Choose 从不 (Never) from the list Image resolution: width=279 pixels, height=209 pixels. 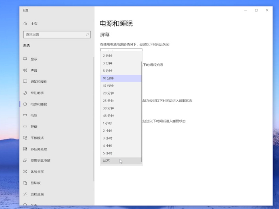point(121,161)
